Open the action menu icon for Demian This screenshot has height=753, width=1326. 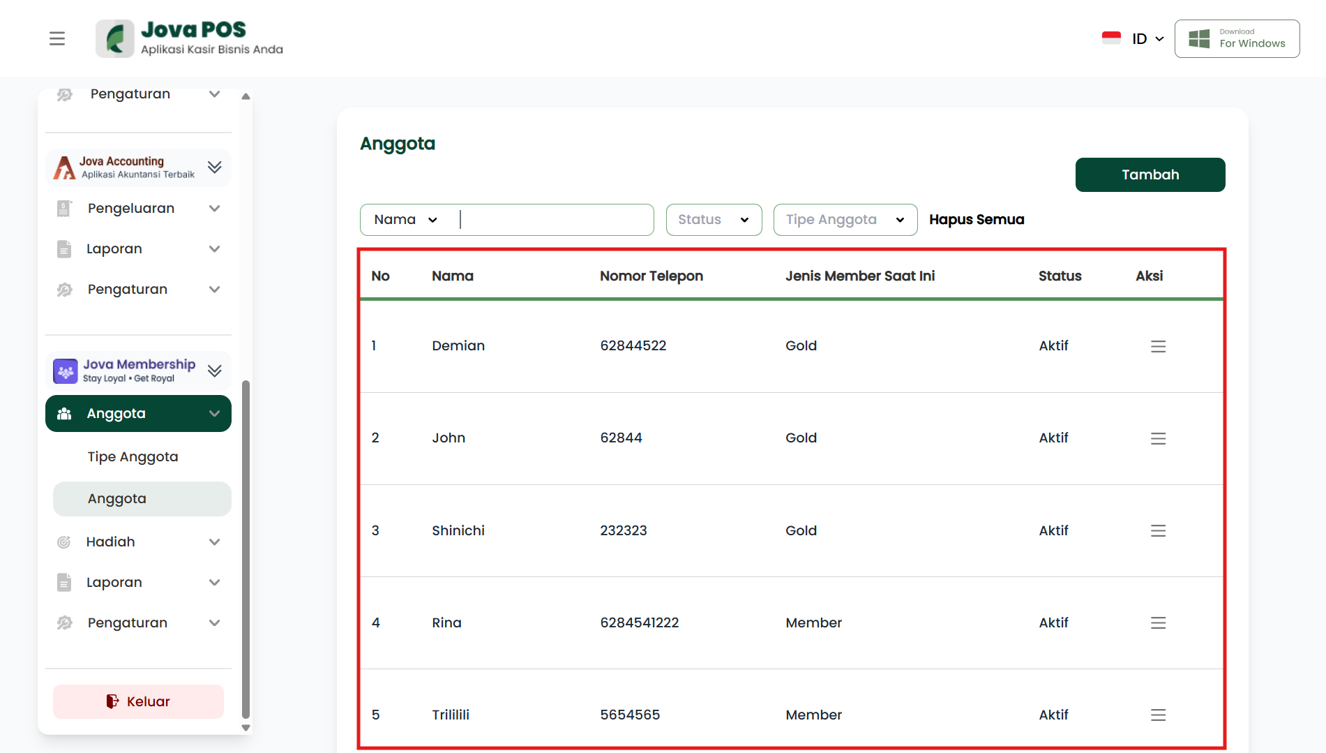tap(1158, 346)
